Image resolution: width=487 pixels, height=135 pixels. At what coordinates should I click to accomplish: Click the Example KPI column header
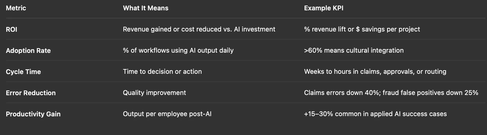(x=323, y=8)
